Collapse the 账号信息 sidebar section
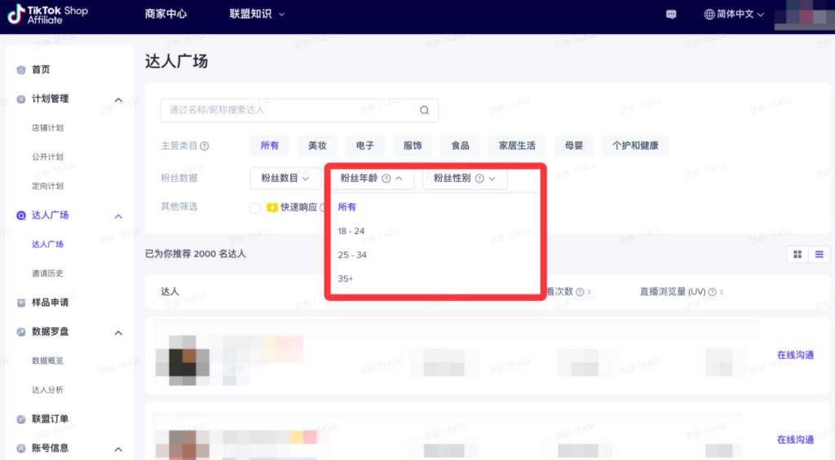The height and width of the screenshot is (460, 835). 118,449
